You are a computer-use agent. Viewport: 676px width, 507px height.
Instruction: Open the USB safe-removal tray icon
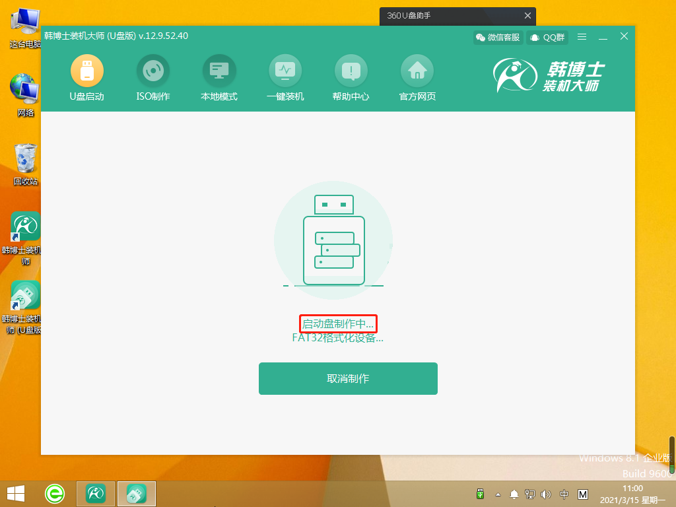tap(481, 493)
